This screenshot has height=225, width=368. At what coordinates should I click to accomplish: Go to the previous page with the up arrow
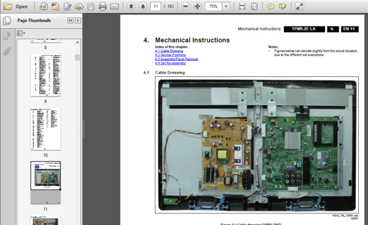click(131, 6)
